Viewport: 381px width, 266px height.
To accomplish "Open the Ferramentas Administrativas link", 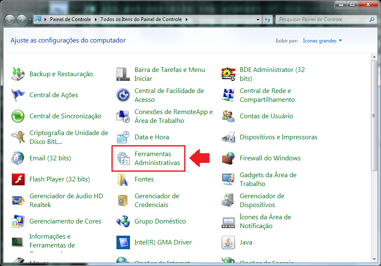I will coord(157,158).
